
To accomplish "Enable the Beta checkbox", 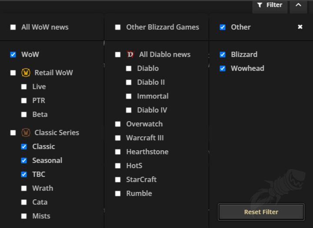I will 24,115.
